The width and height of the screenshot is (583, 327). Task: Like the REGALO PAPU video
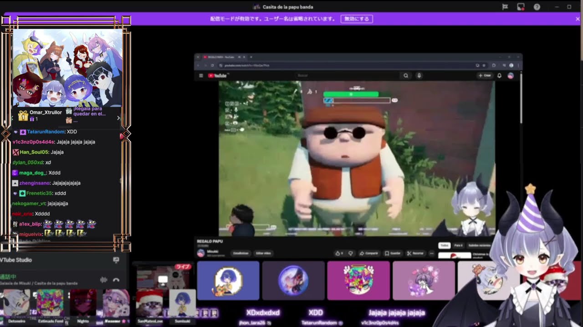(339, 253)
